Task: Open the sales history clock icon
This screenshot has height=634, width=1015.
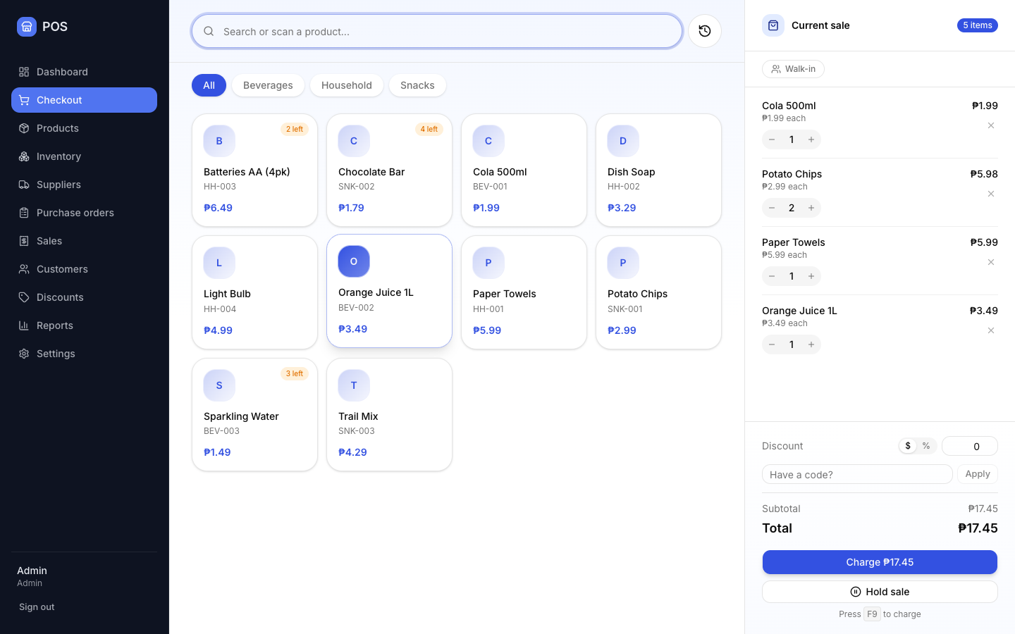Action: [704, 31]
